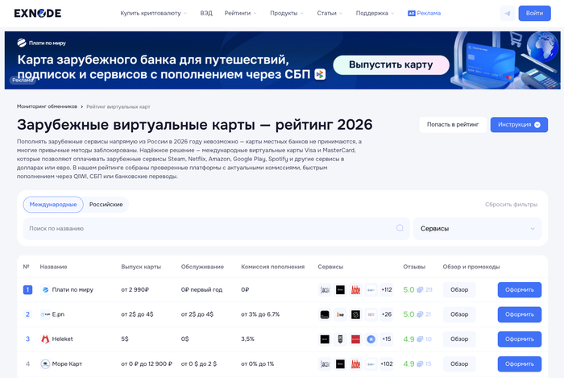The height and width of the screenshot is (378, 564).
Task: Expand the Поддержка menu
Action: click(x=375, y=14)
